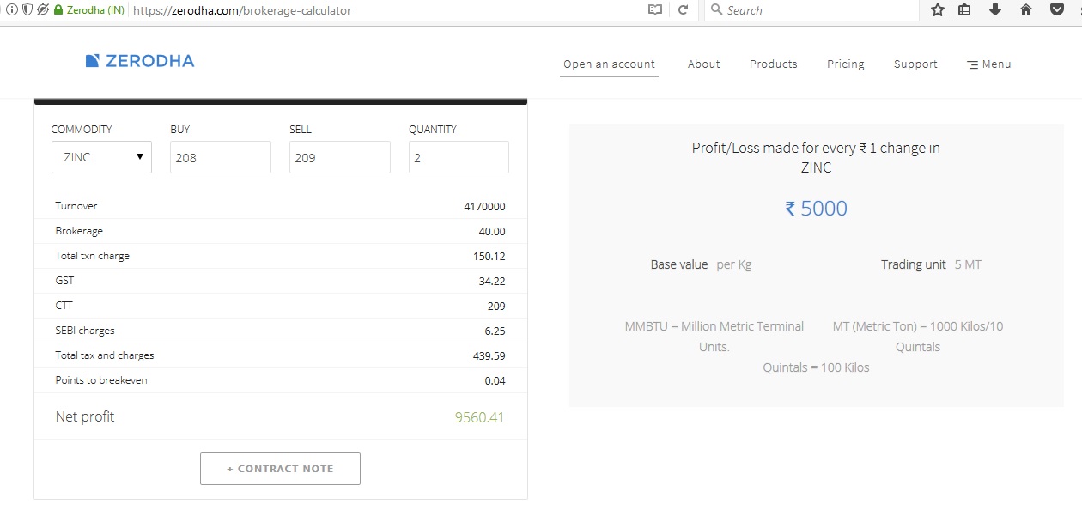Click the bookmark star in the toolbar
This screenshot has height=516, width=1082.
point(937,10)
